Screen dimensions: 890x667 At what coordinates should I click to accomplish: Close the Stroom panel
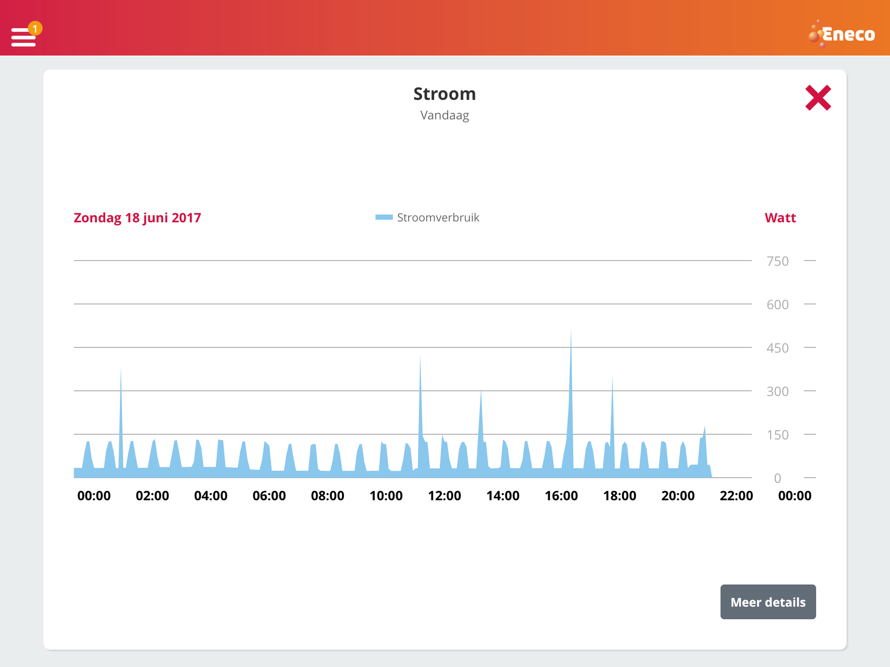click(818, 98)
